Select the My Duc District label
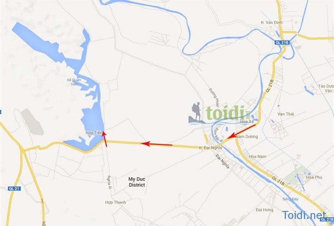334x226 pixels. 137,182
